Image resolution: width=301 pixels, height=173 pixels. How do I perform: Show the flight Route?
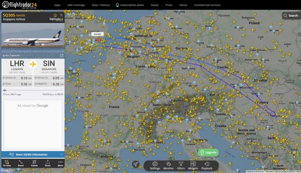[21, 163]
